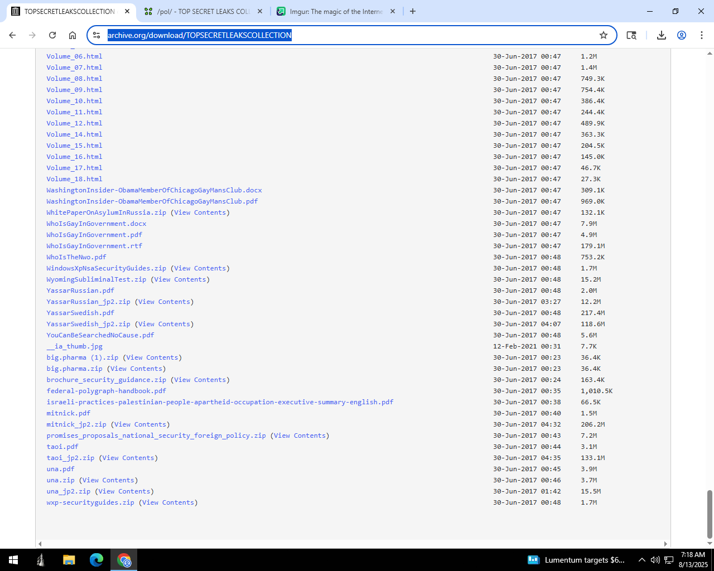Open a new browser tab
Image resolution: width=714 pixels, height=571 pixels.
[x=413, y=11]
